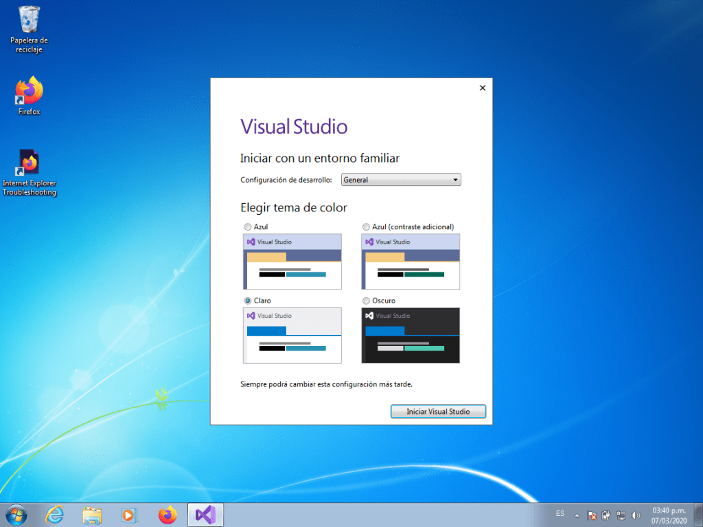The height and width of the screenshot is (527, 703).
Task: Open Windows Media Player from taskbar
Action: [x=130, y=515]
